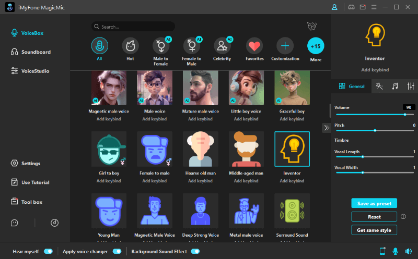The height and width of the screenshot is (259, 418).
Task: Click Add keybind under Hoarse old man
Action: (x=200, y=181)
